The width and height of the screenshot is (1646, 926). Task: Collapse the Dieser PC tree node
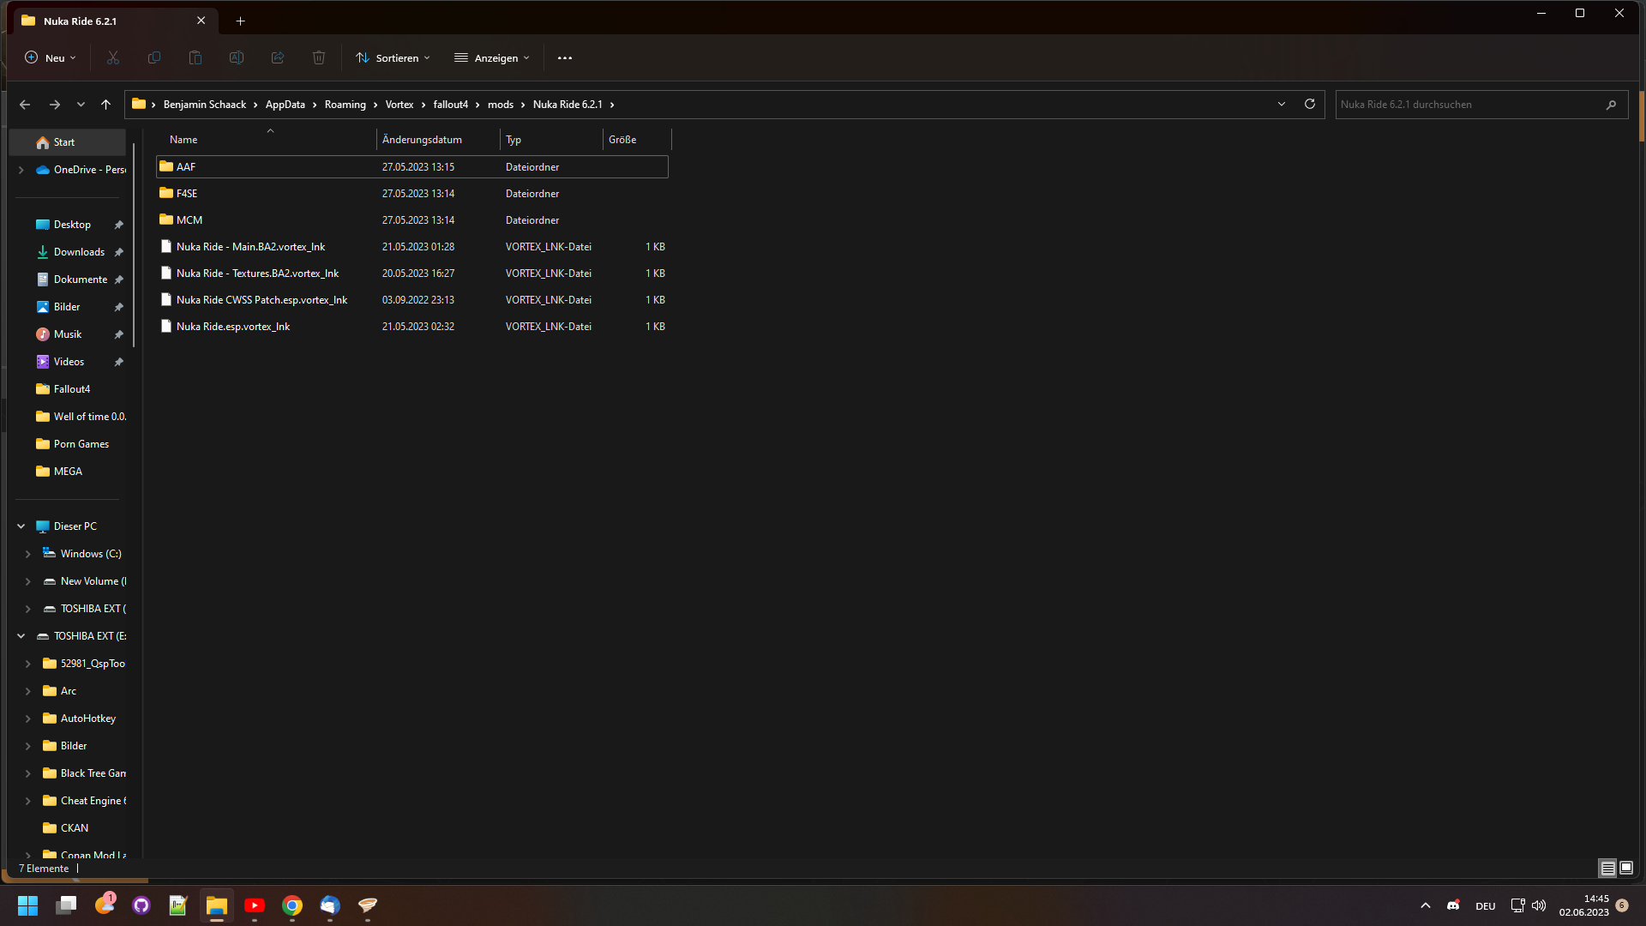pos(21,526)
